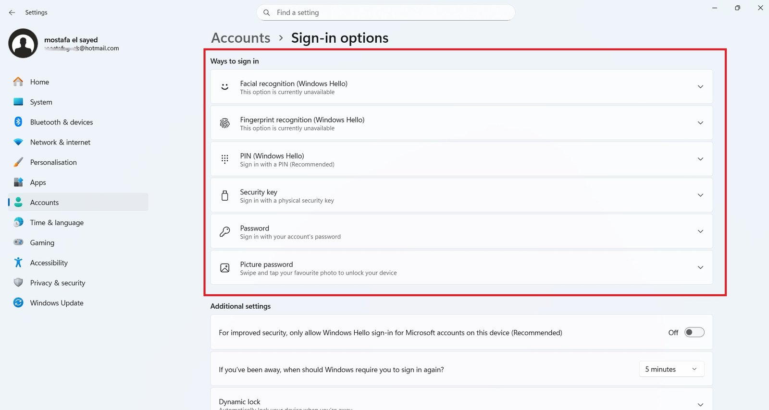Click 'Sign in with your account's password'
The height and width of the screenshot is (410, 769).
(x=290, y=237)
